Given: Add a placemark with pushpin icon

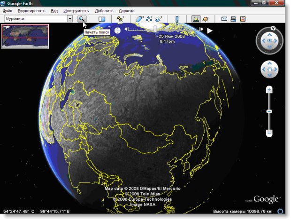Looking at the screenshot, I should pyautogui.click(x=121, y=19).
